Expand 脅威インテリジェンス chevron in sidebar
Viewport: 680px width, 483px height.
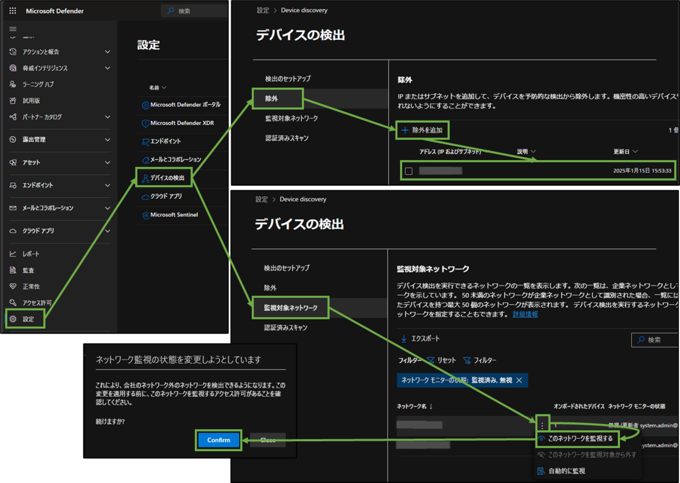click(x=108, y=68)
